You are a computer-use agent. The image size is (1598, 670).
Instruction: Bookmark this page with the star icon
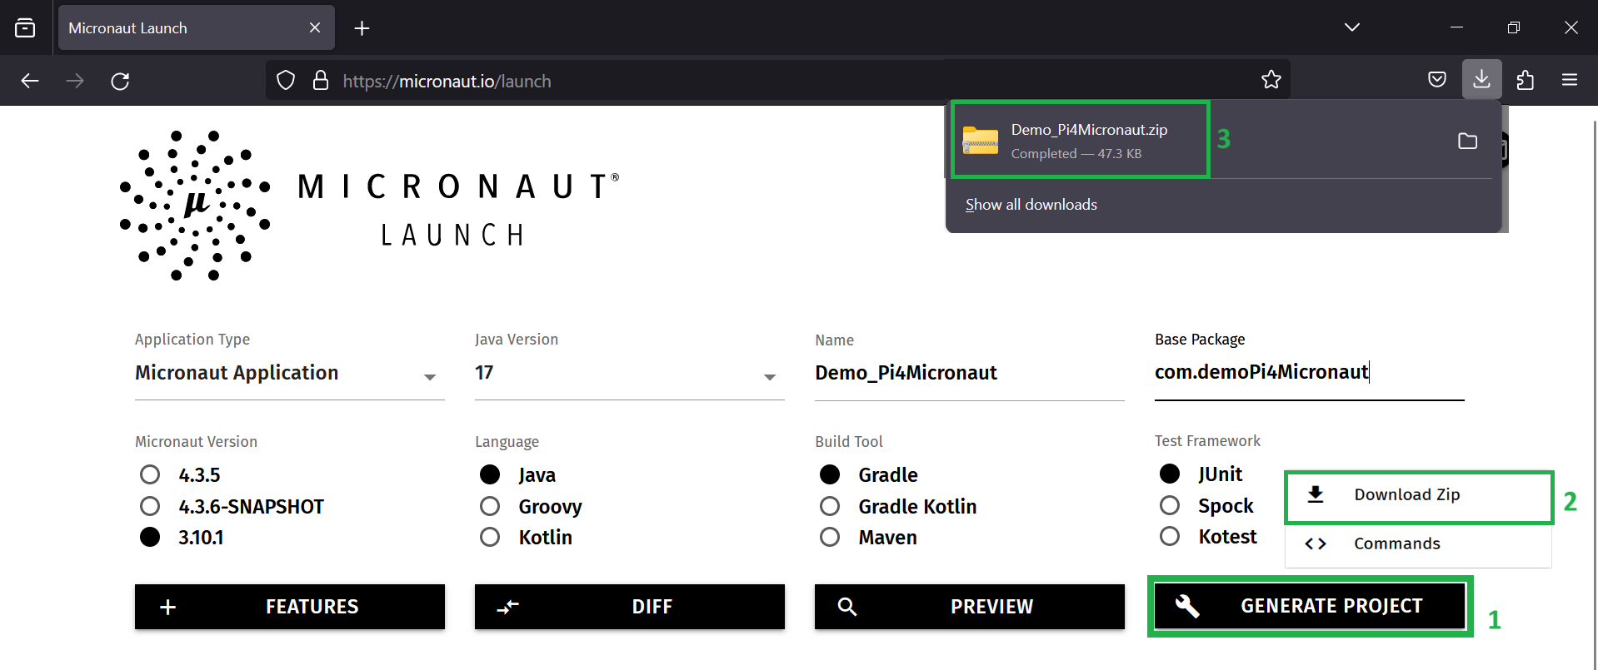coord(1271,80)
